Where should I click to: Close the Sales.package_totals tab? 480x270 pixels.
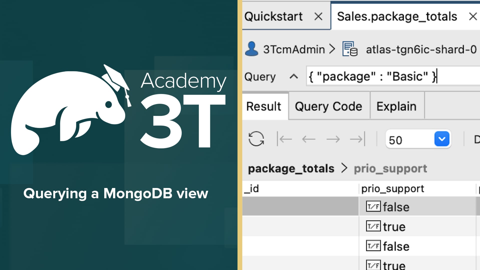473,17
